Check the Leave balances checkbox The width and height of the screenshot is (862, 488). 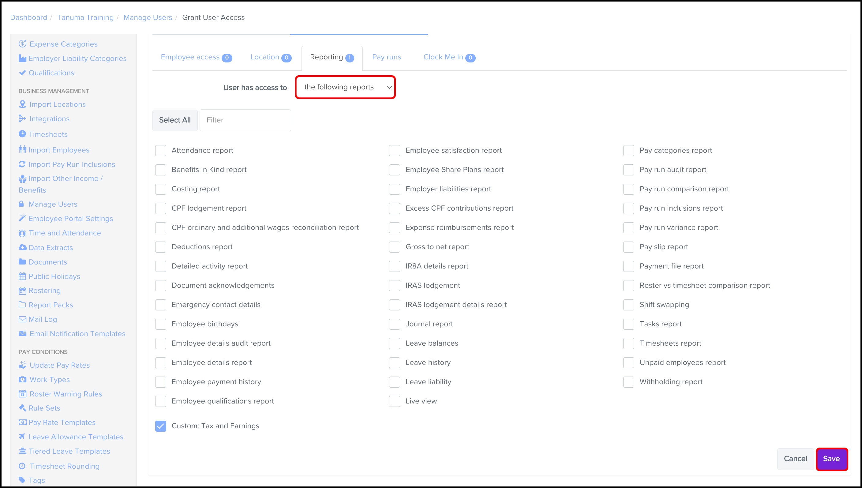pos(394,343)
